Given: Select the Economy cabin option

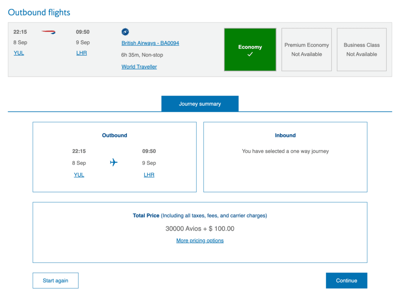Looking at the screenshot, I should coord(250,49).
